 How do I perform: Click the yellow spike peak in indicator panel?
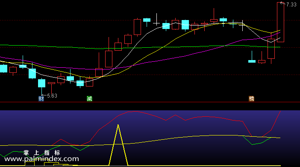[118, 125]
